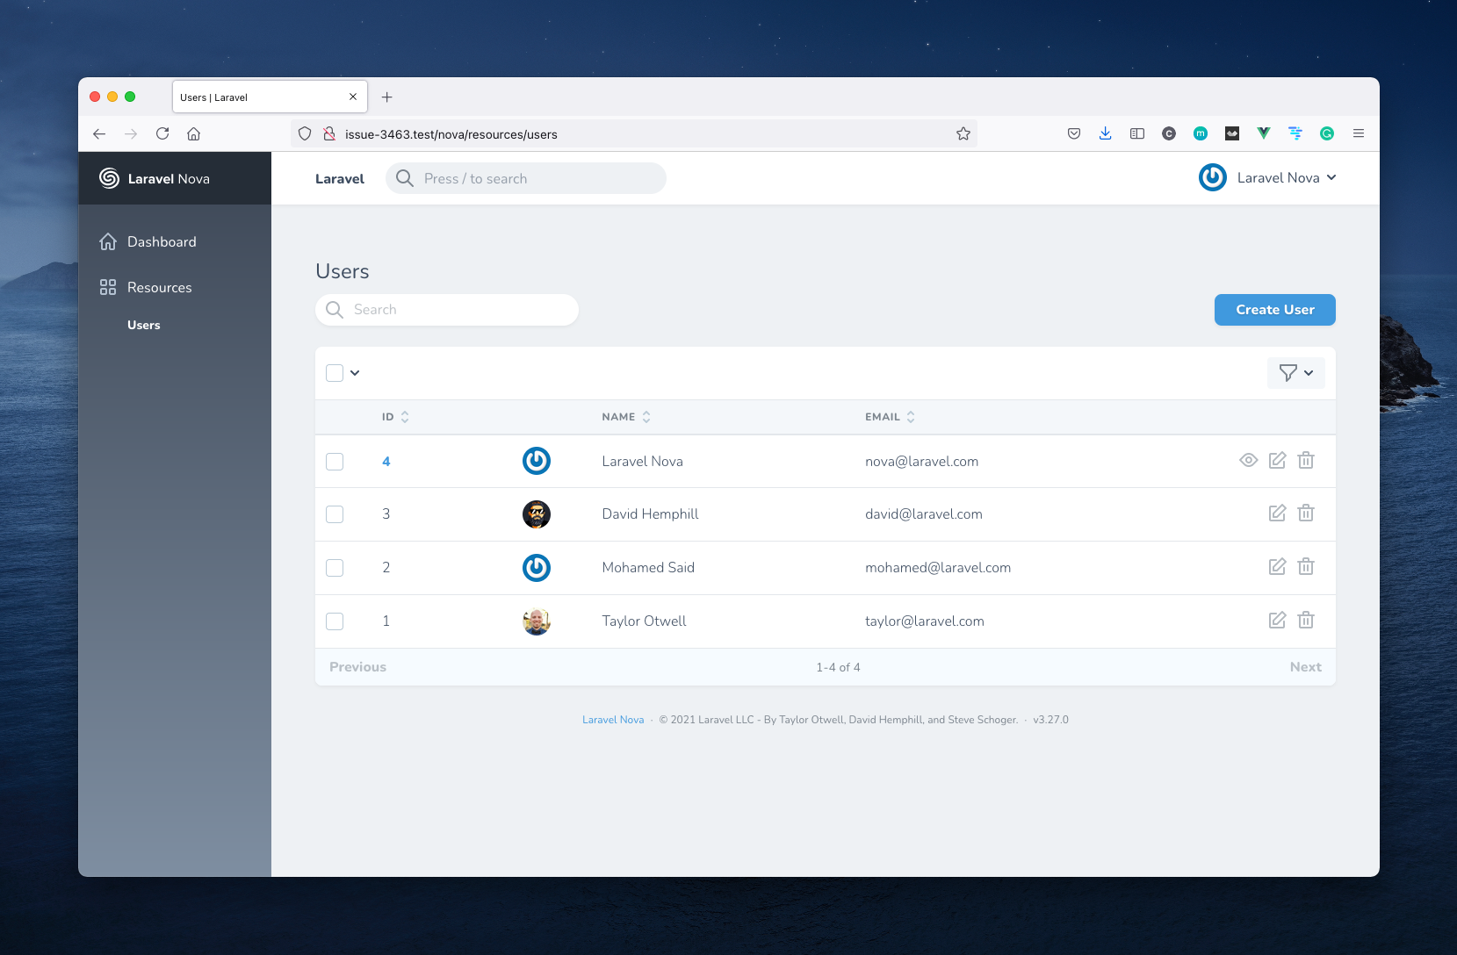The height and width of the screenshot is (955, 1457).
Task: Check the row for Mohamed Said
Action: (335, 567)
